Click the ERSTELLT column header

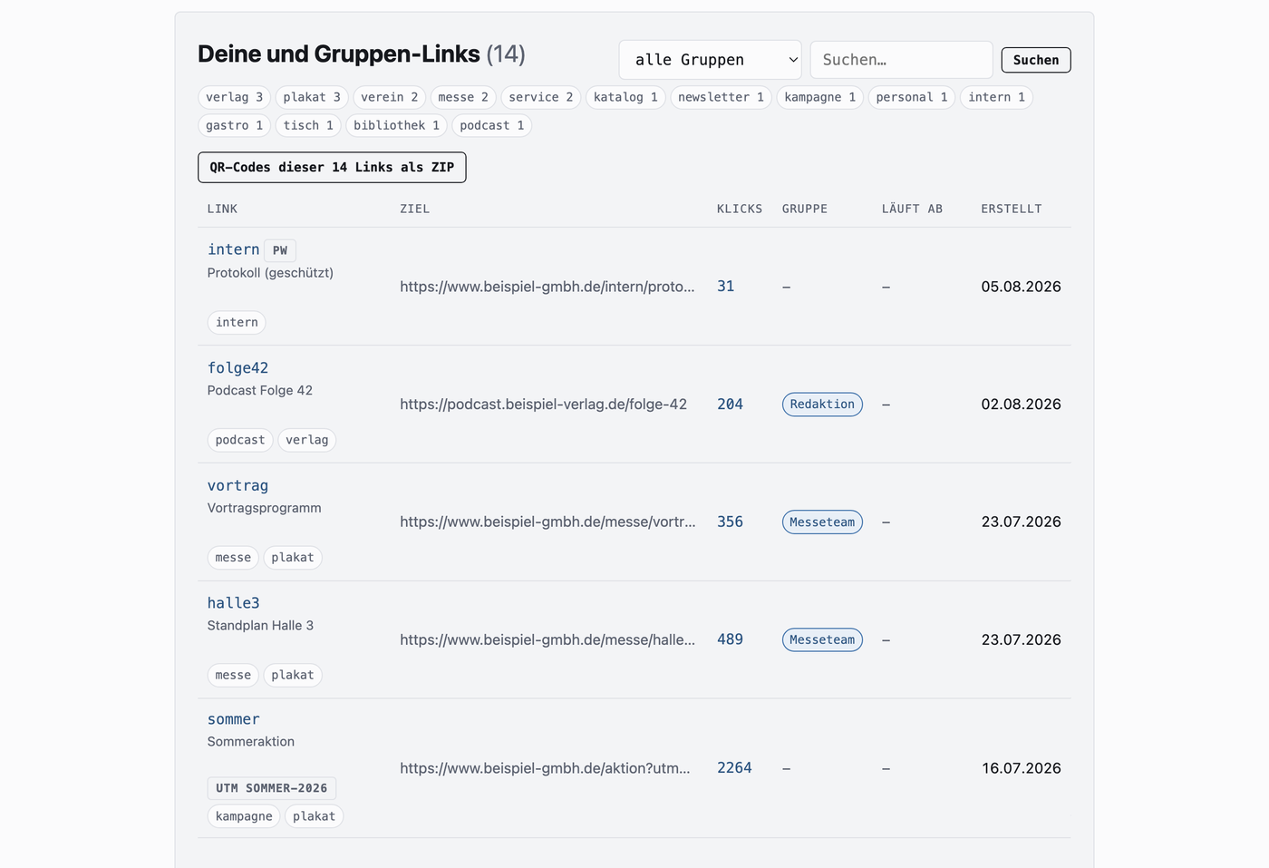pyautogui.click(x=1012, y=209)
